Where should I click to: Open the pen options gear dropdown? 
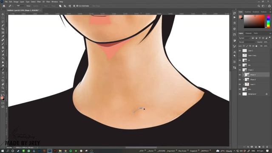(x=74, y=6)
